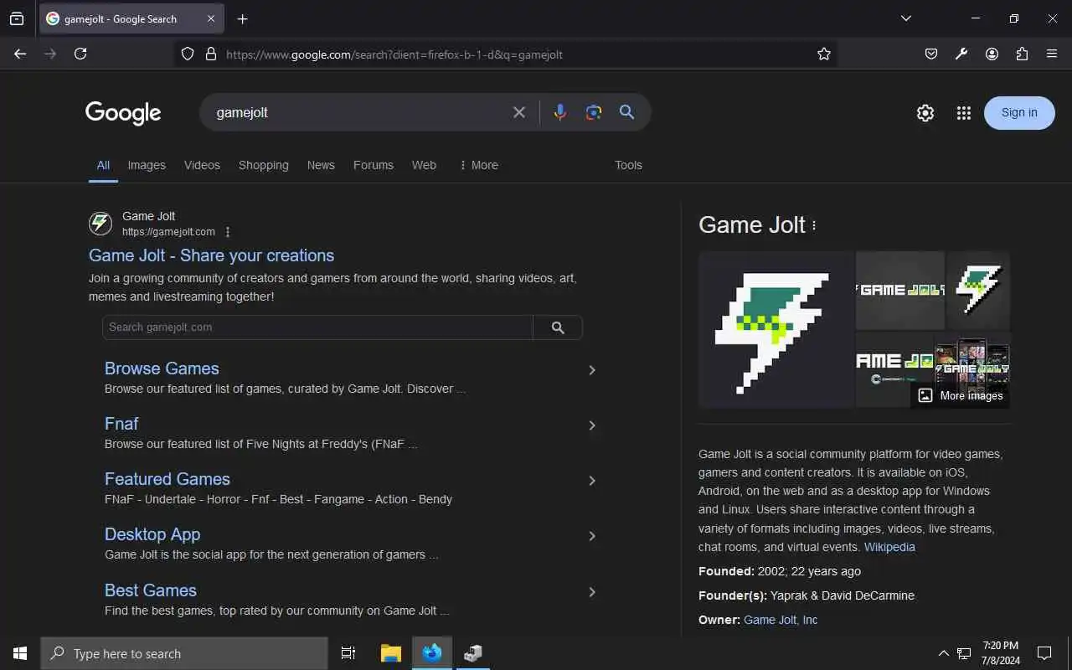Viewport: 1072px width, 670px height.
Task: Expand the Desktop App chevron
Action: [x=592, y=536]
